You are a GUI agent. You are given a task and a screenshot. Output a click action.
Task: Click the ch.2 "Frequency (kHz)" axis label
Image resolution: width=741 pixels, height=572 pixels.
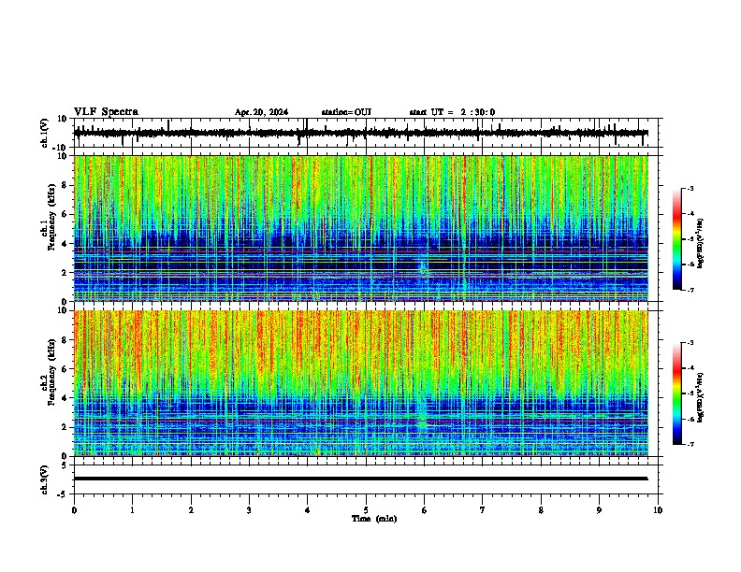(51, 372)
